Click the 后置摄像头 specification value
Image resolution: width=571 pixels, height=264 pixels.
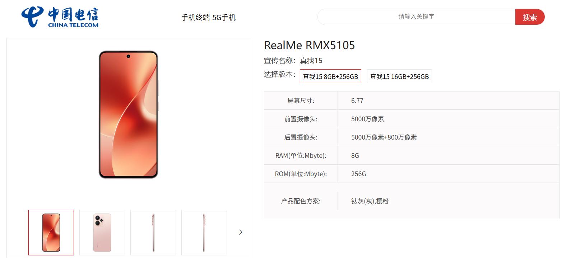384,137
